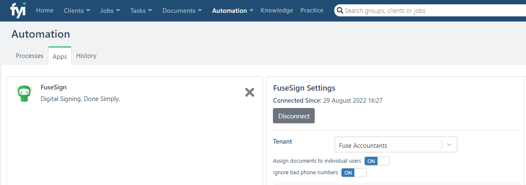This screenshot has height=185, width=526.
Task: Toggle Assign documents to individual users
Action: [x=377, y=161]
